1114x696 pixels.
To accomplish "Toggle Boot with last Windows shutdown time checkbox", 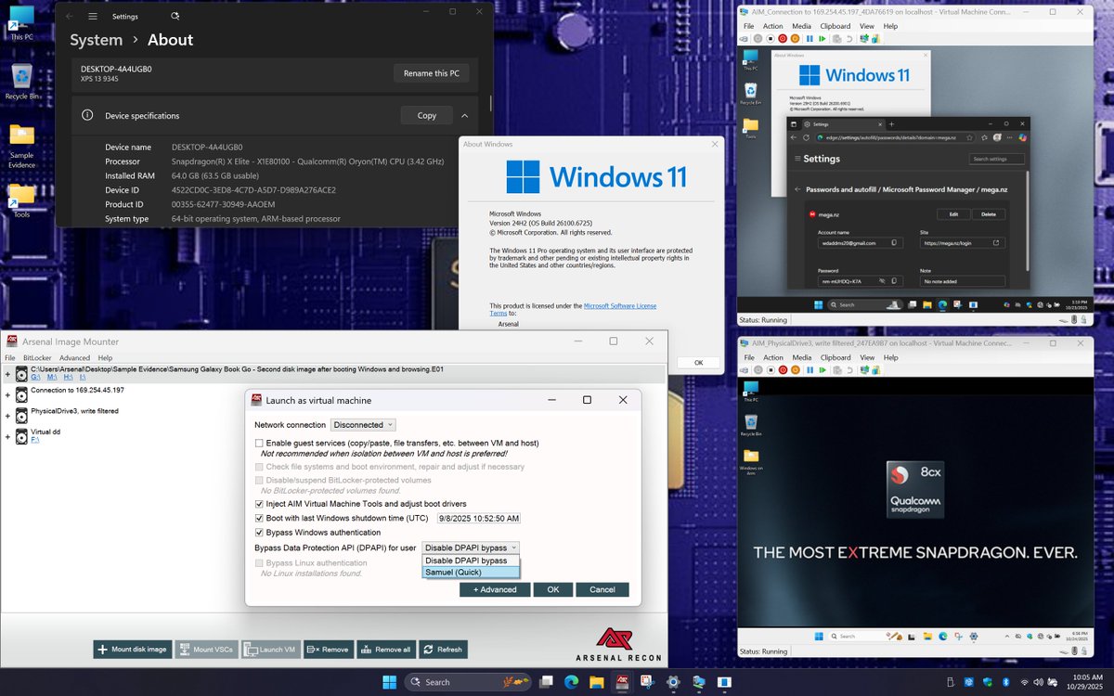I will pyautogui.click(x=259, y=518).
